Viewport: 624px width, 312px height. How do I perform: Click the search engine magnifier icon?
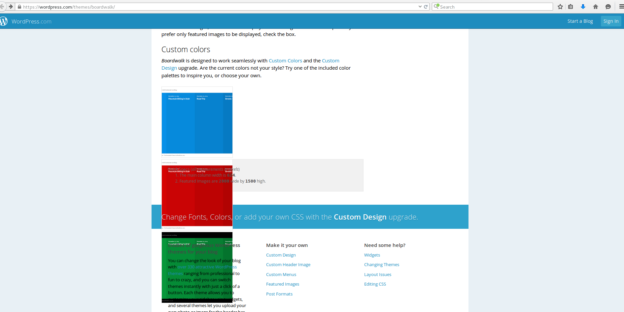[x=436, y=6]
